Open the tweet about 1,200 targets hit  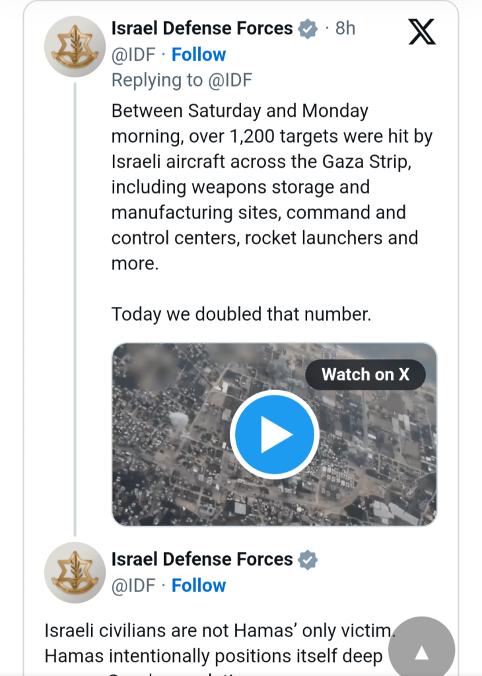271,187
